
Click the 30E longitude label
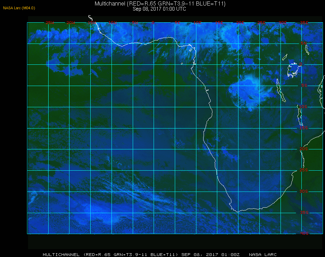283,23
